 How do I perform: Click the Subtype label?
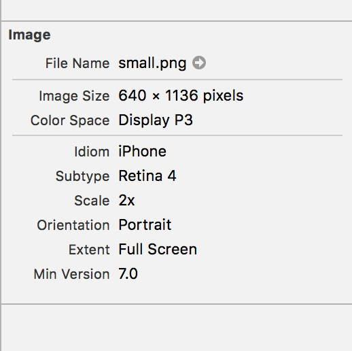tap(82, 176)
